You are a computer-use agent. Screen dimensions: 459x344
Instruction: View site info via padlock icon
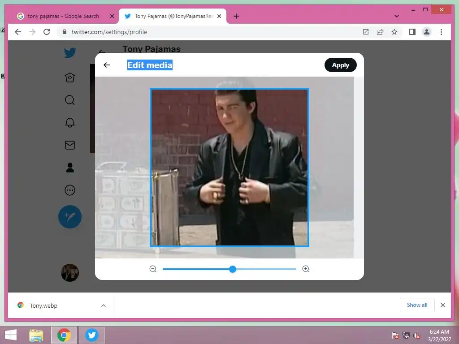click(x=65, y=32)
